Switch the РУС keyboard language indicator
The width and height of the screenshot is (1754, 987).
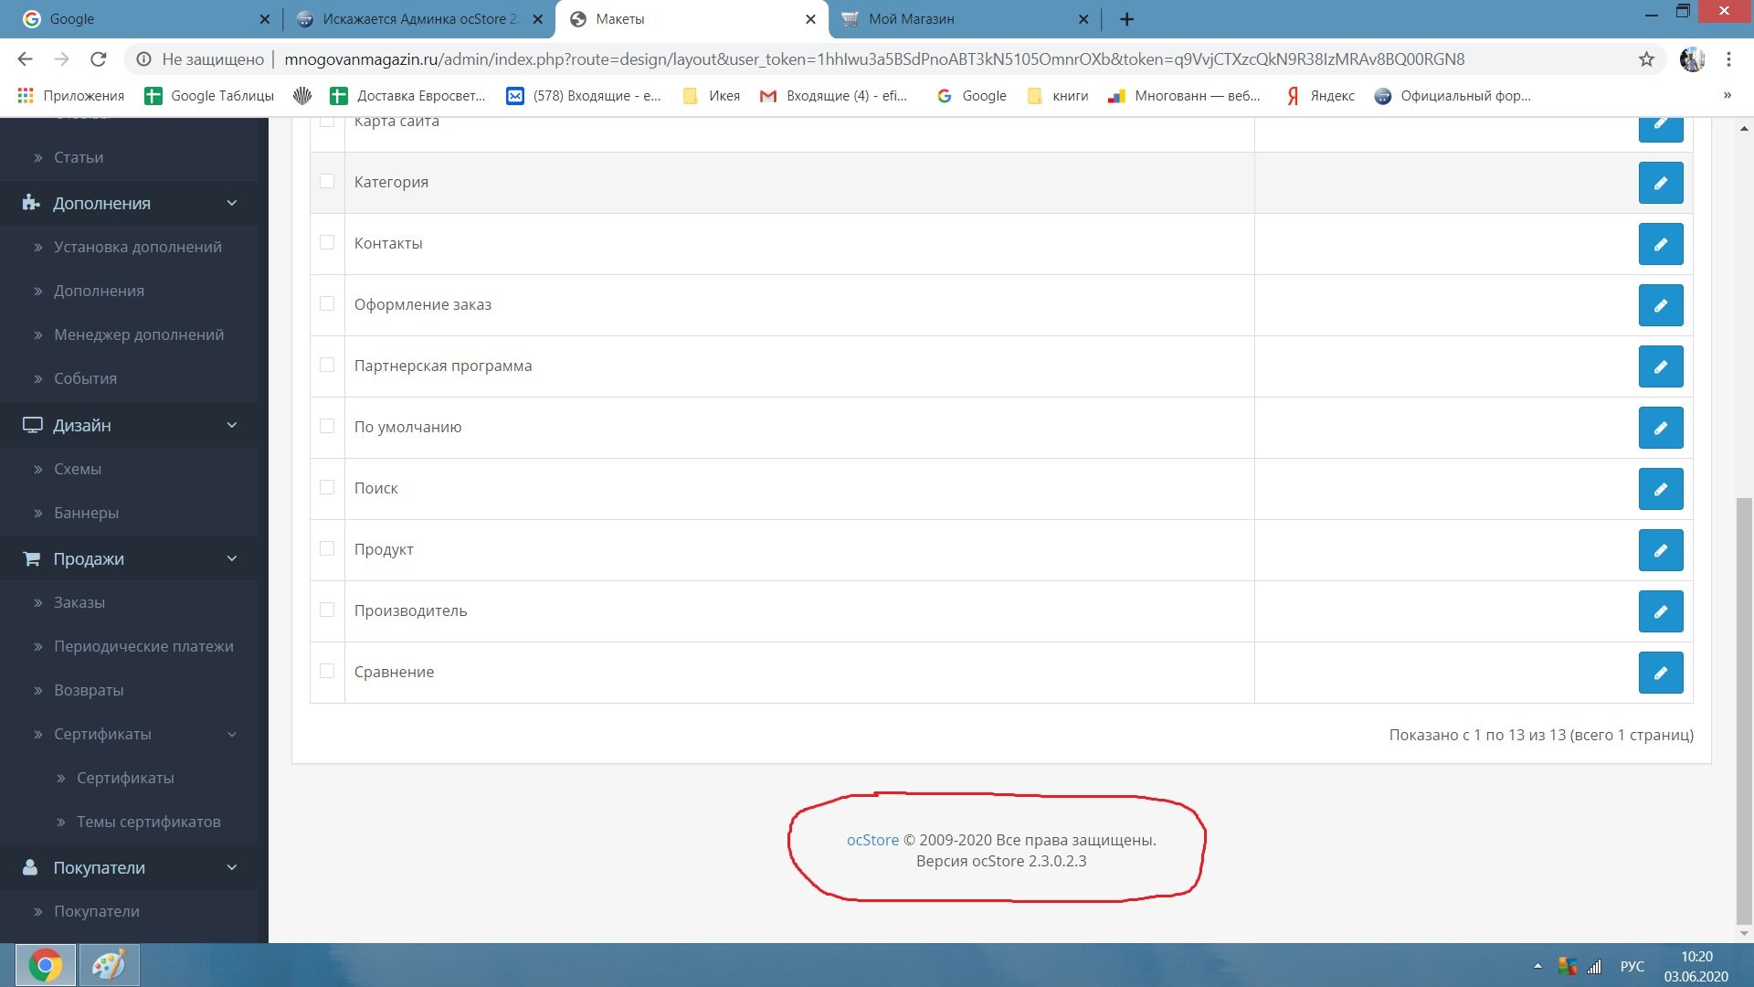[1632, 966]
